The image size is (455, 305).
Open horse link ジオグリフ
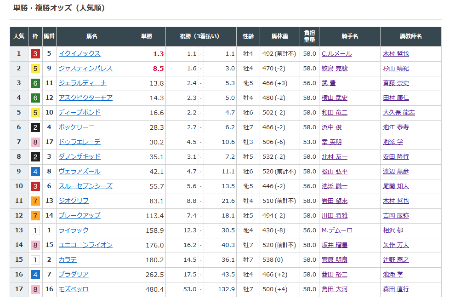pyautogui.click(x=74, y=201)
